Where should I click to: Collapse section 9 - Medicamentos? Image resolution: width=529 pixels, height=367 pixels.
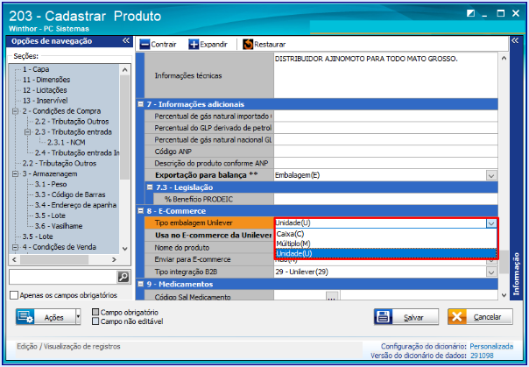tap(141, 284)
